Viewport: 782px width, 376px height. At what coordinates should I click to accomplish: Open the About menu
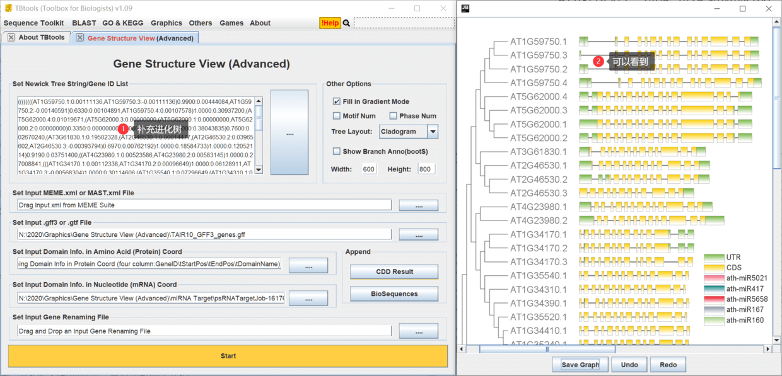pyautogui.click(x=260, y=23)
